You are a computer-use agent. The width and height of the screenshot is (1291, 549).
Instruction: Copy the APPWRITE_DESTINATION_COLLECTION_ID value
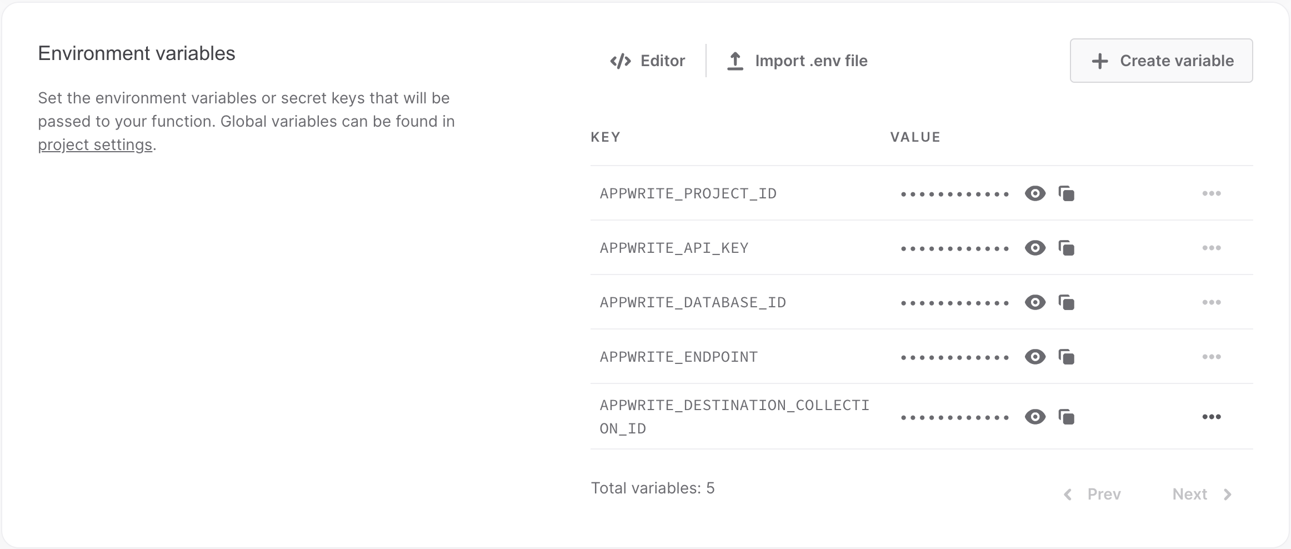click(x=1068, y=416)
